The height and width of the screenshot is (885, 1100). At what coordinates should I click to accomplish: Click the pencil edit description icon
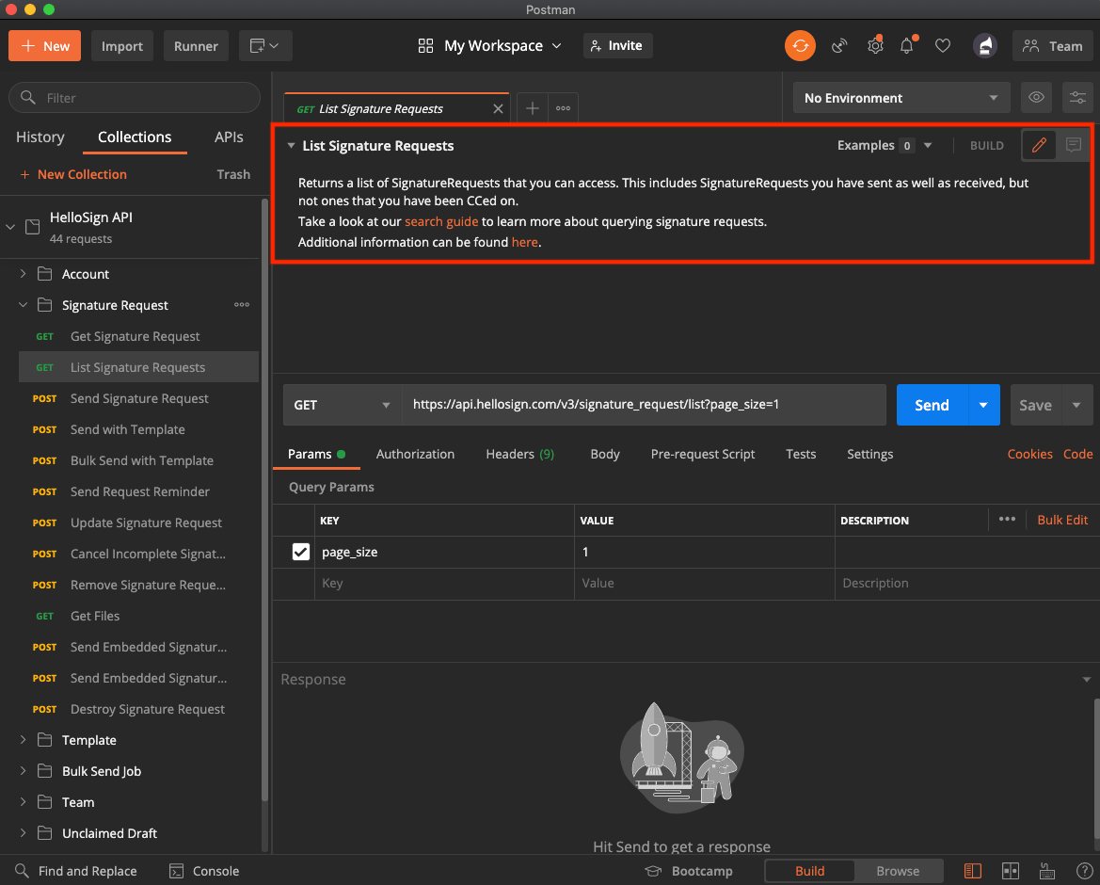click(1039, 145)
